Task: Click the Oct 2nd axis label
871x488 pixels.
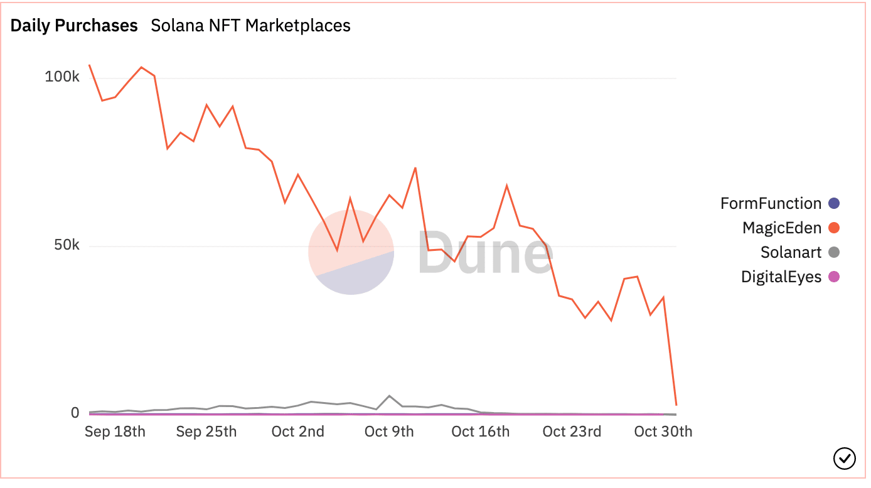Action: pyautogui.click(x=297, y=432)
